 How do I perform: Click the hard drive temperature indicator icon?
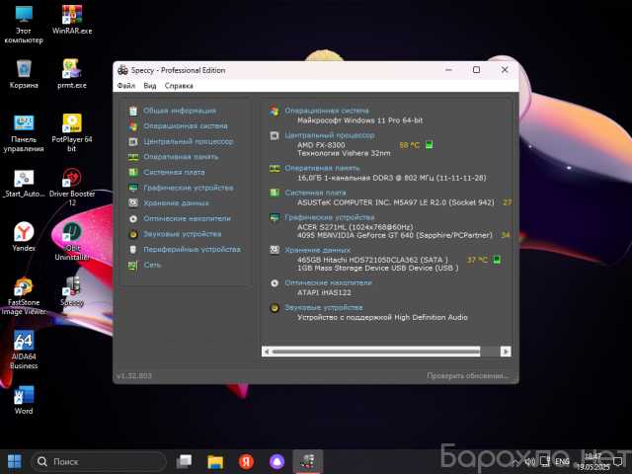497,260
